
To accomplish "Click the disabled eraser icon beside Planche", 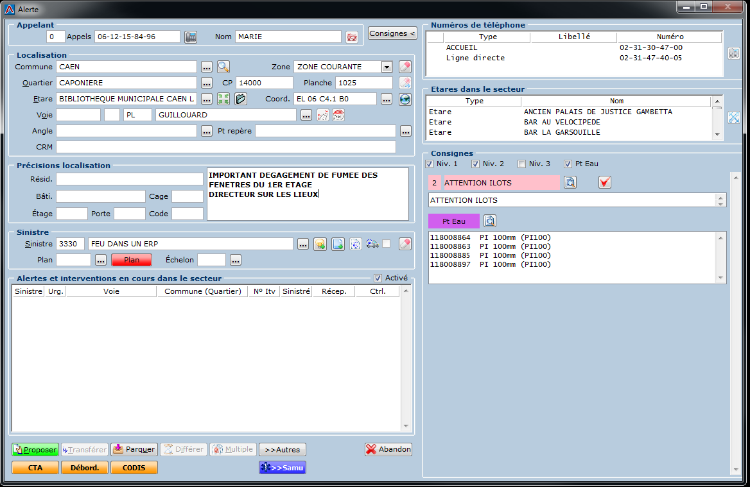I will 405,83.
